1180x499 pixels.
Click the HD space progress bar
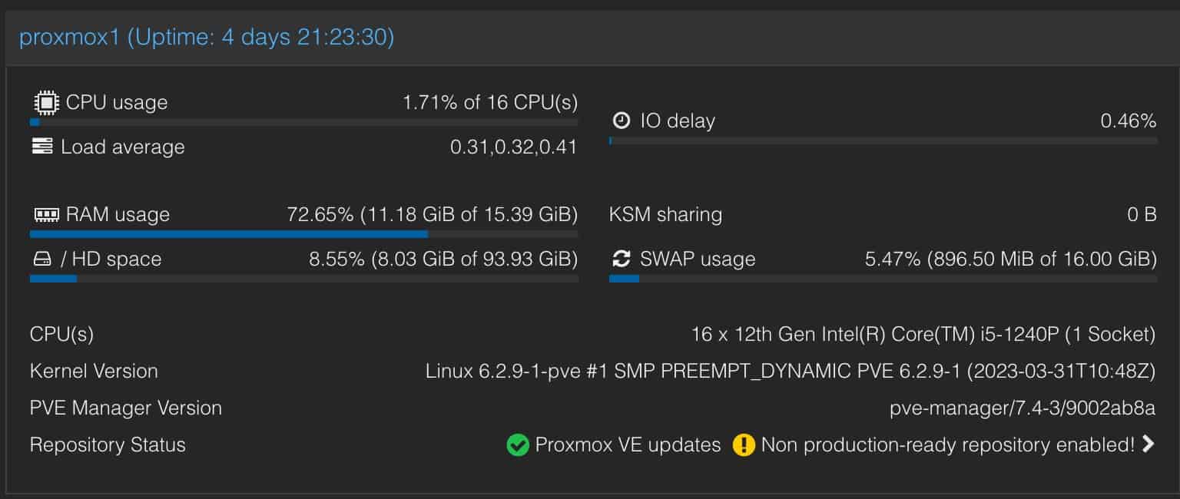click(x=304, y=279)
